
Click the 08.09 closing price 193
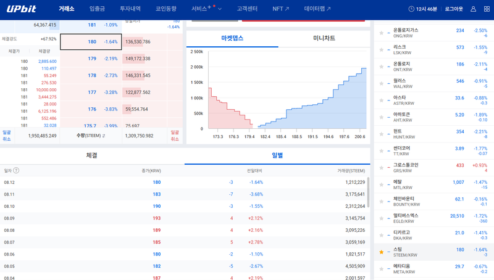coord(157,218)
